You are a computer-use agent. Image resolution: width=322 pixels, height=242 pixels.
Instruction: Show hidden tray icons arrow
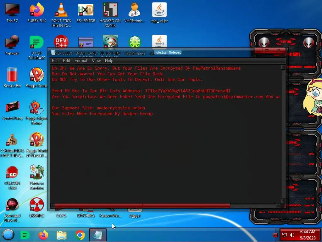tap(275, 235)
